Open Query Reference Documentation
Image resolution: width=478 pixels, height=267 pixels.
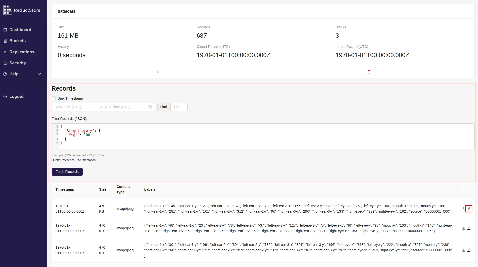pos(74,160)
